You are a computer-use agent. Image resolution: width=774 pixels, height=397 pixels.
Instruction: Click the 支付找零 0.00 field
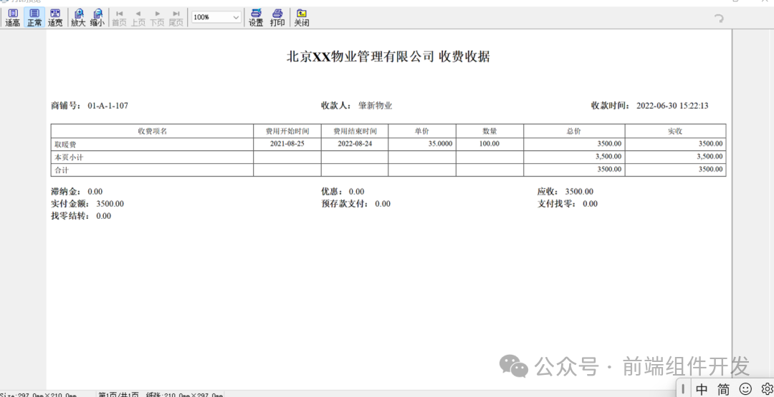click(567, 203)
